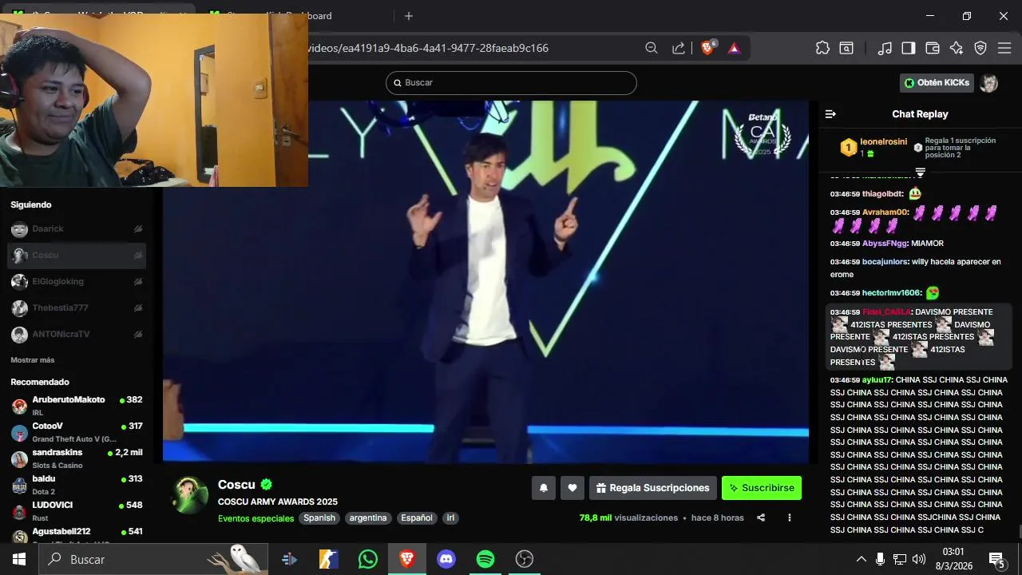Open WhatsApp from the taskbar

(368, 559)
